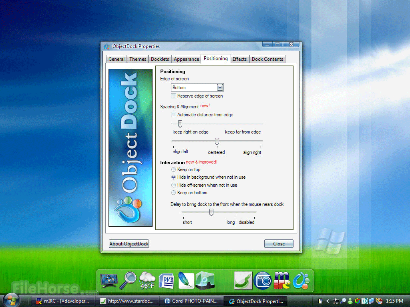Click the dock delay slider thumb
This screenshot has height=307, width=410.
[x=211, y=212]
